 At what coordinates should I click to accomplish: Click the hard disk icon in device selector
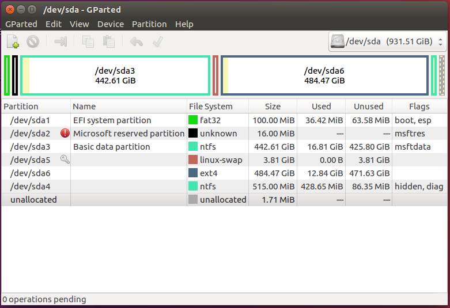point(338,41)
